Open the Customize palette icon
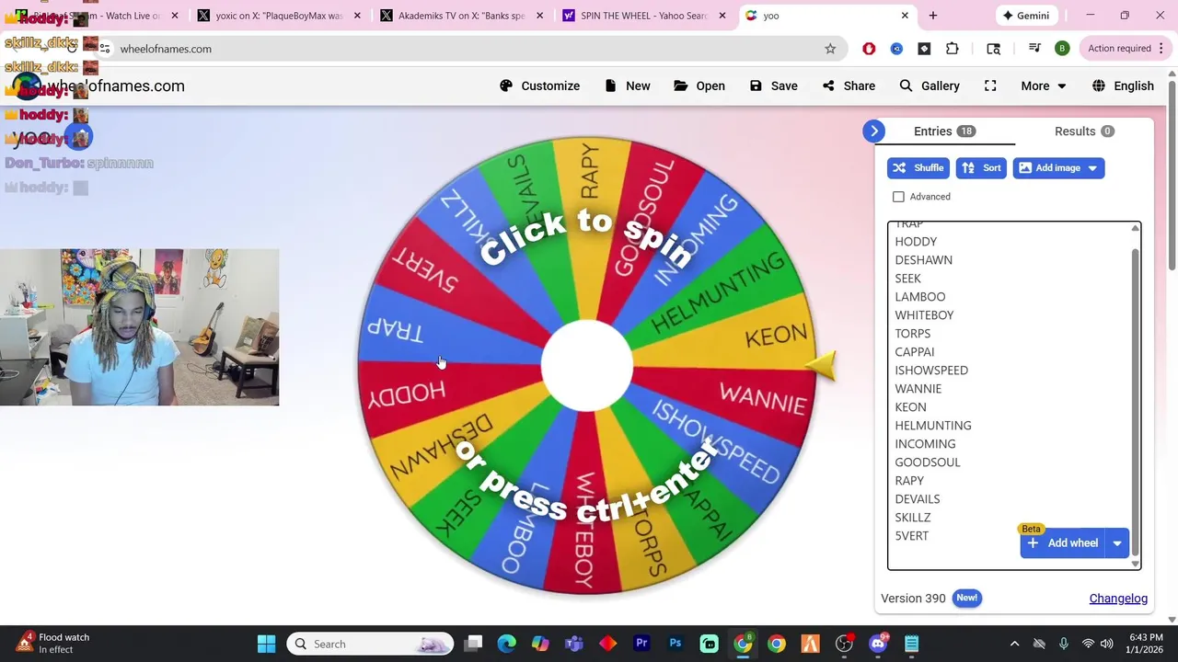Viewport: 1178px width, 662px height. click(506, 86)
